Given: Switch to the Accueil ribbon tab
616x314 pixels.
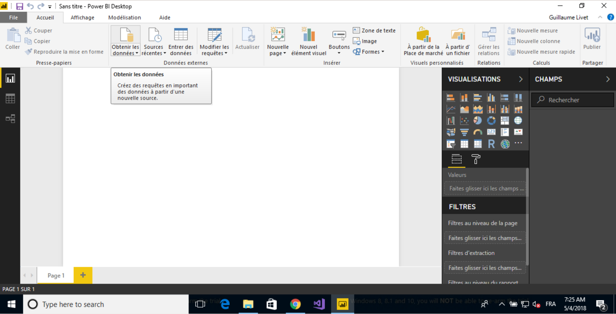Looking at the screenshot, I should point(45,18).
